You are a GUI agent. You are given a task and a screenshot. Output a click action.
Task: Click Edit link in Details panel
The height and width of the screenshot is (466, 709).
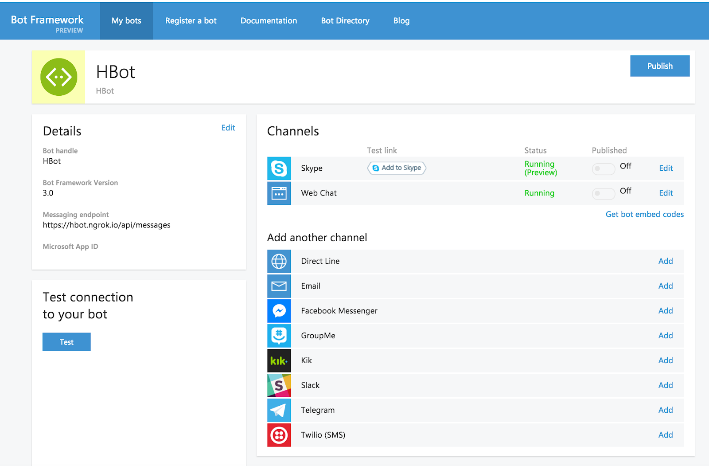click(x=228, y=128)
